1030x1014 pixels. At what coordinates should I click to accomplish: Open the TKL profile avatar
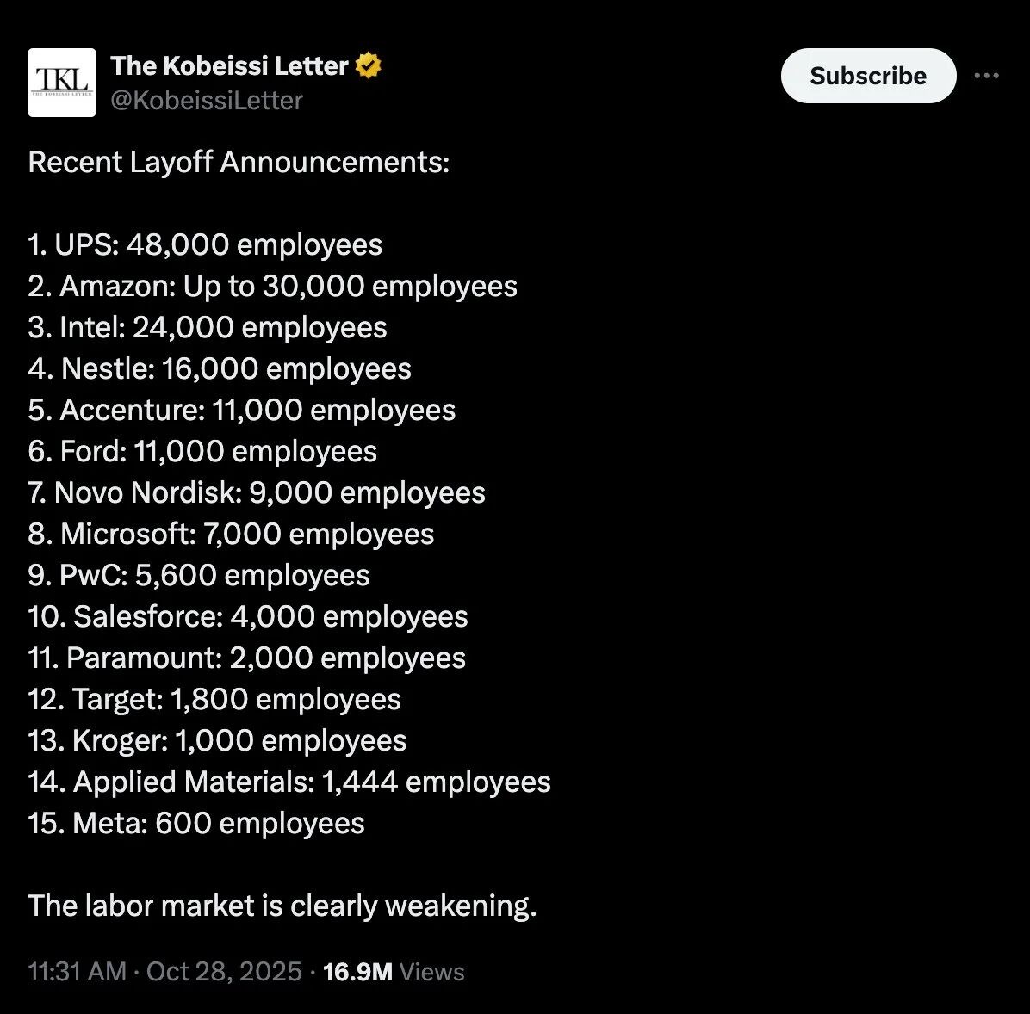[63, 82]
